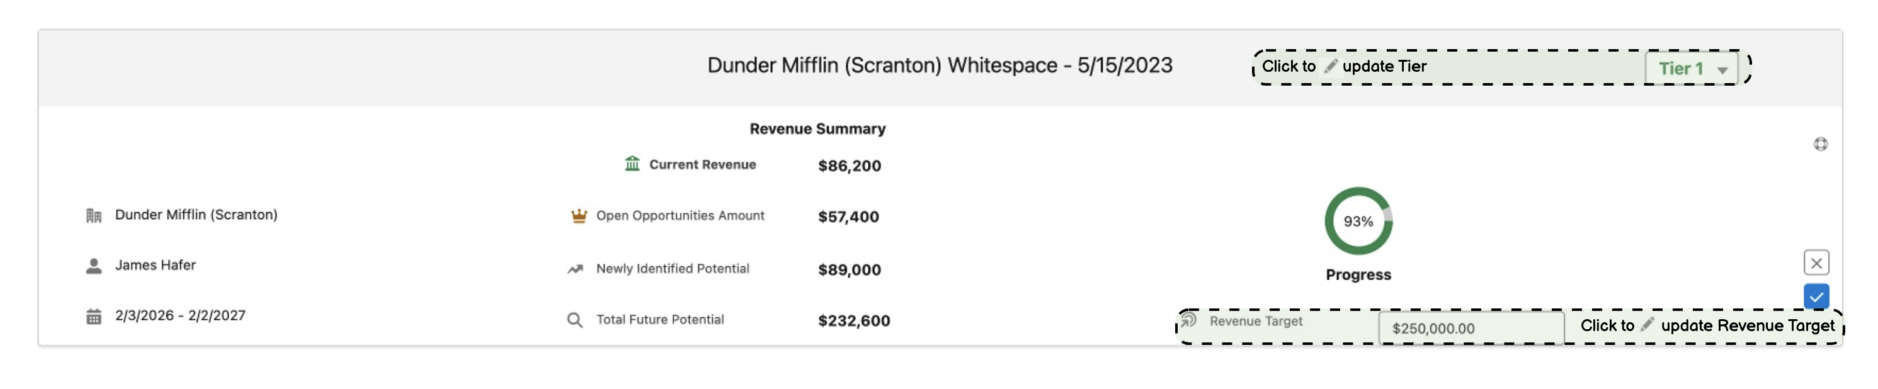Cancel the revenue target edit with the X button
1878x389 pixels.
point(1816,262)
